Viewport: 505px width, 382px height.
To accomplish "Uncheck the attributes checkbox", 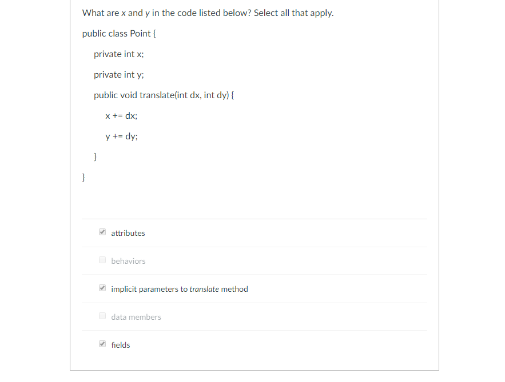I will [102, 231].
